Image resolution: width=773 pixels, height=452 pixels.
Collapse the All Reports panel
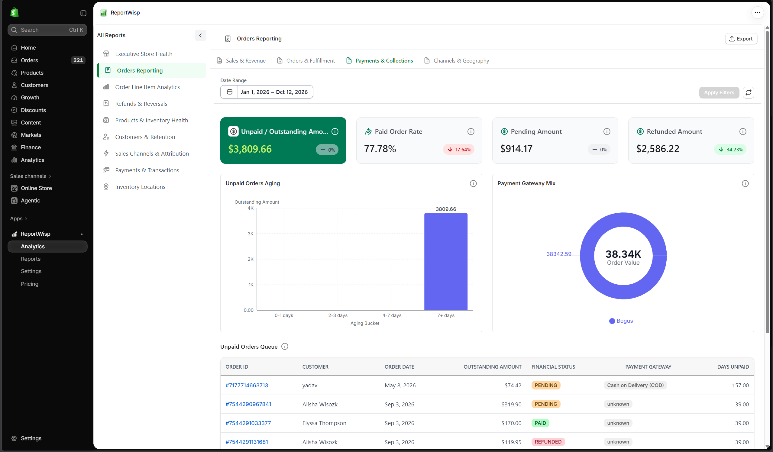coord(200,35)
